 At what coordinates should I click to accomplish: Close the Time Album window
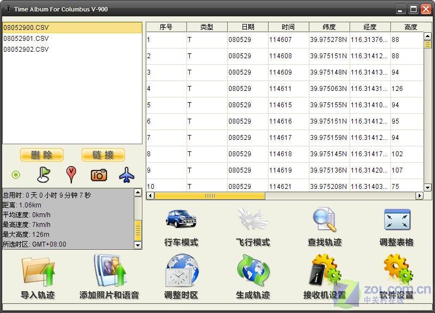point(426,9)
